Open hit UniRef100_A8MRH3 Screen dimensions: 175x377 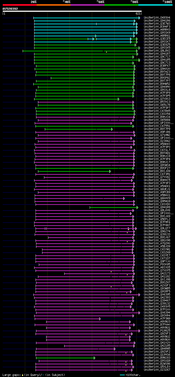(157, 30)
